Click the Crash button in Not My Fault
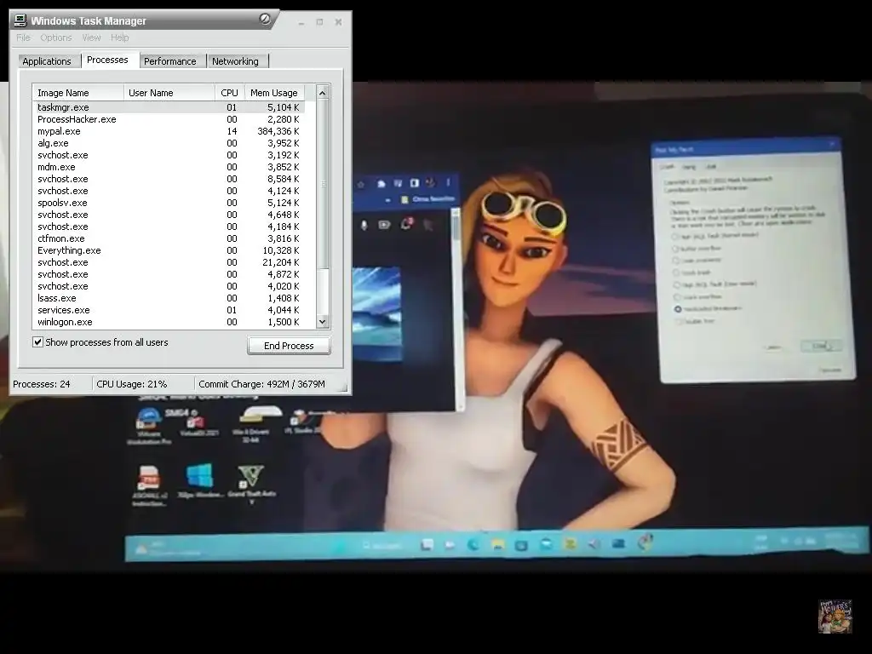The height and width of the screenshot is (654, 872). (822, 346)
